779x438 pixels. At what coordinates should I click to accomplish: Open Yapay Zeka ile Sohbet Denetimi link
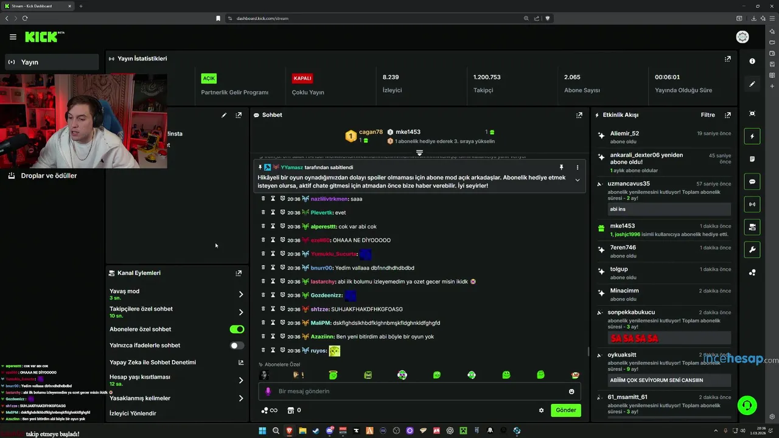176,363
